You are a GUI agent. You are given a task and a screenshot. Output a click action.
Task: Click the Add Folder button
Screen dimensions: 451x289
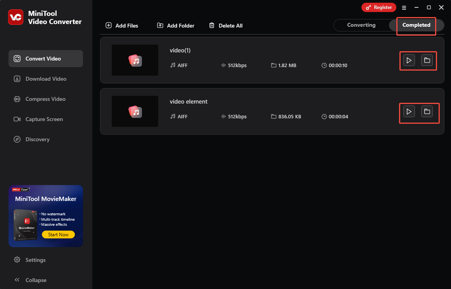coord(175,26)
